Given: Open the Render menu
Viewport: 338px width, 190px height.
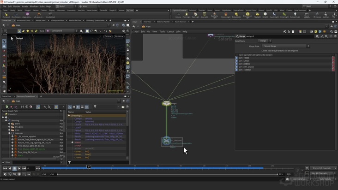Looking at the screenshot, I should pyautogui.click(x=17, y=6).
